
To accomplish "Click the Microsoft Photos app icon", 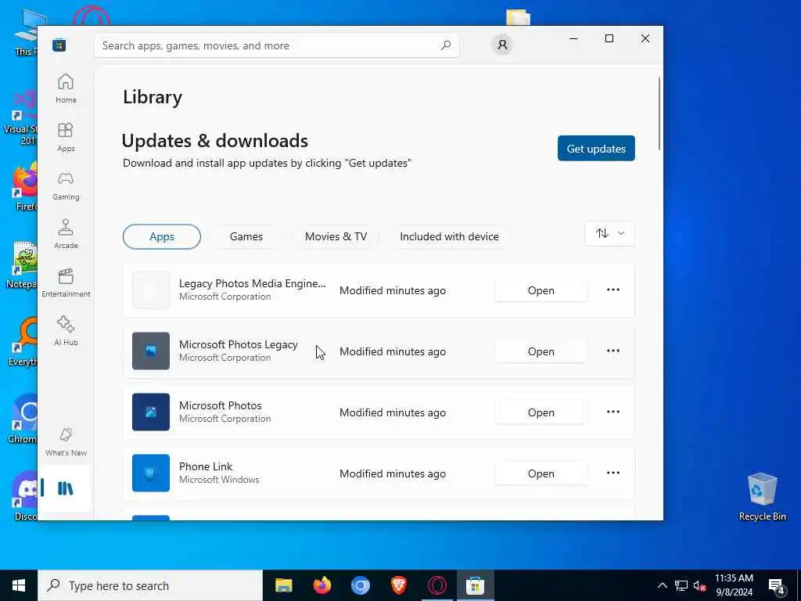I will pos(151,412).
